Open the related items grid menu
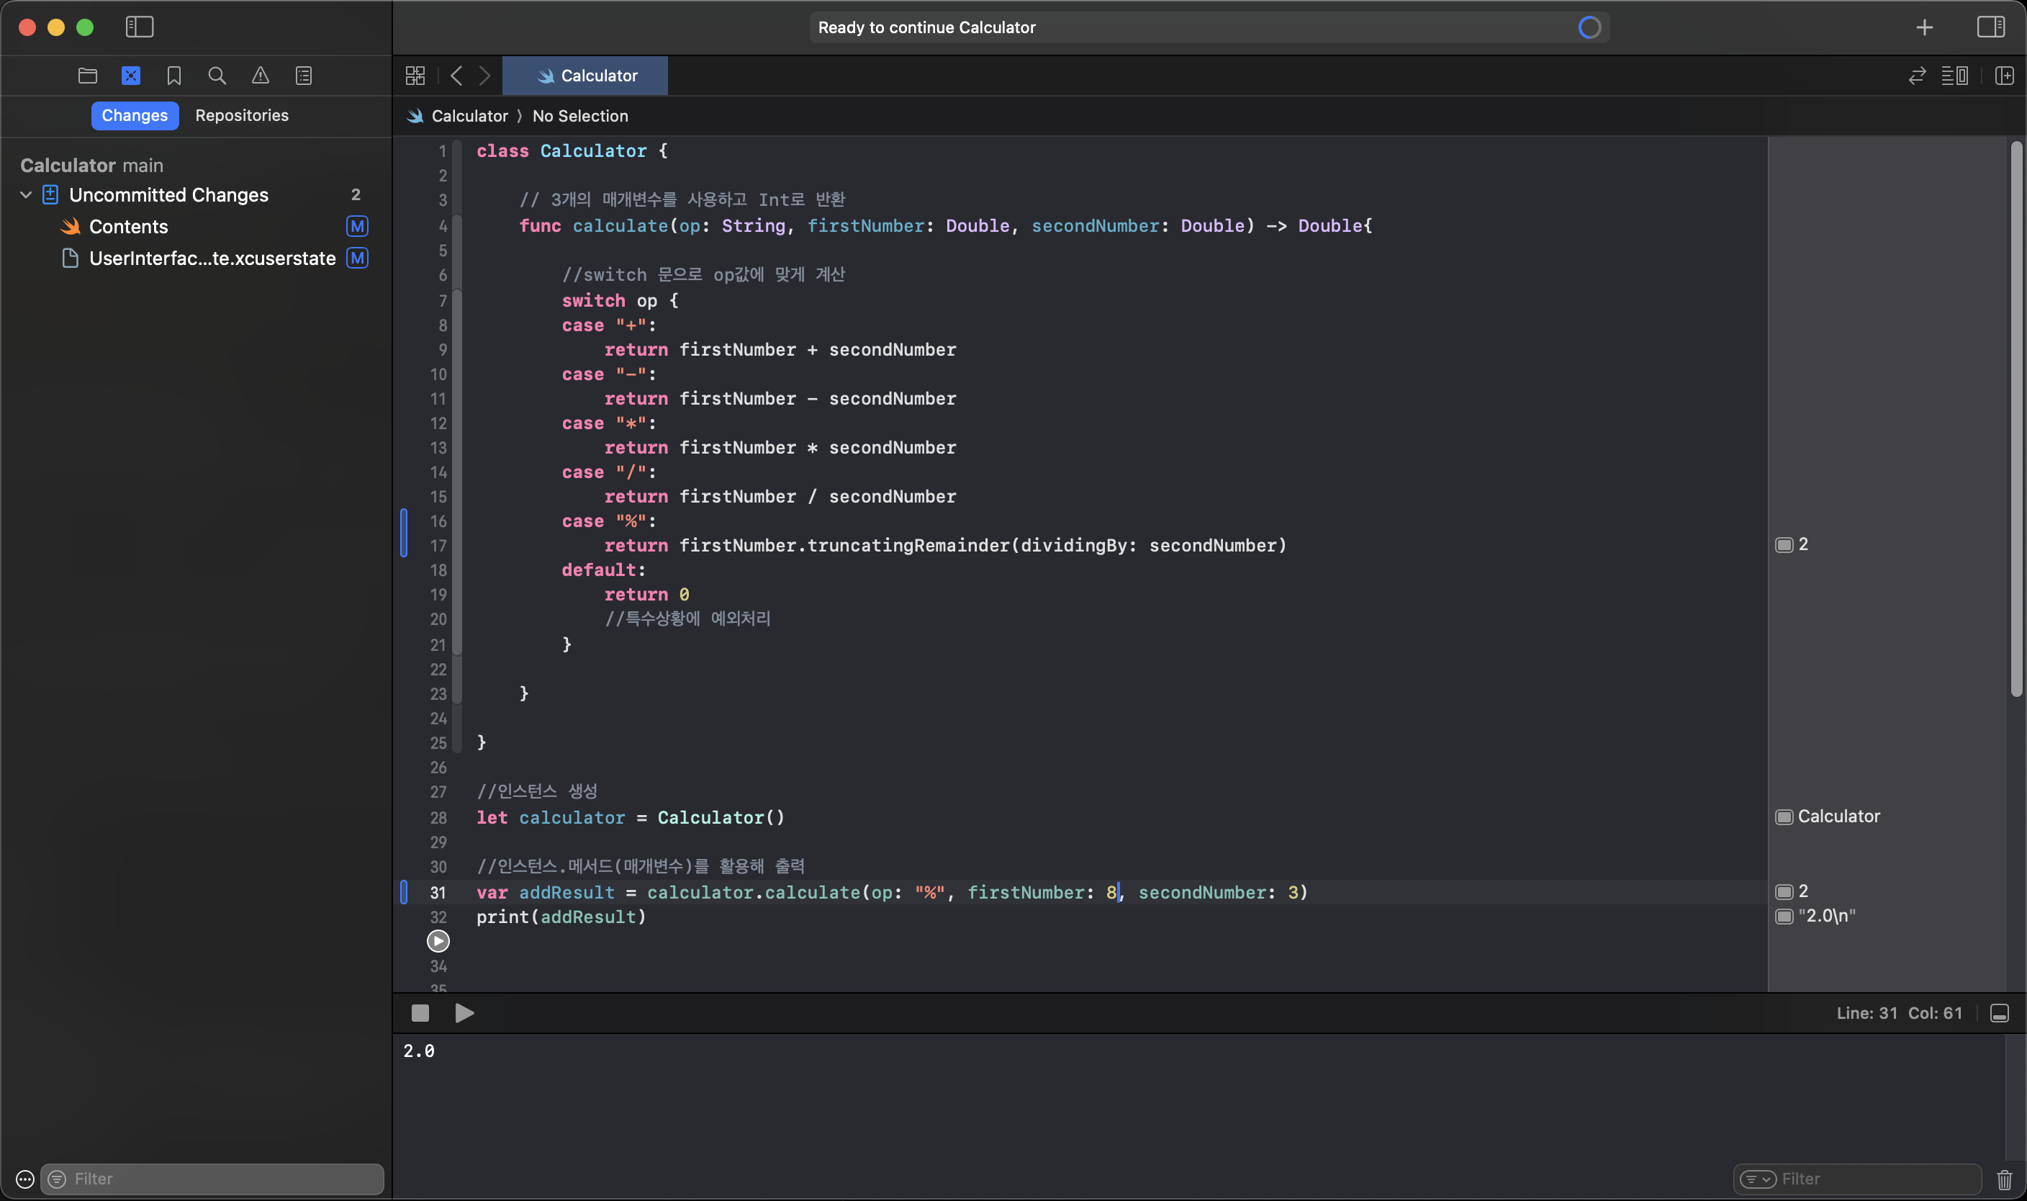2027x1201 pixels. (415, 76)
